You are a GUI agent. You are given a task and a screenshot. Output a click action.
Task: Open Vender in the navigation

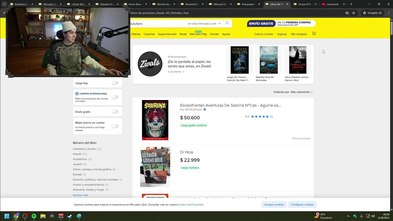coord(214,34)
